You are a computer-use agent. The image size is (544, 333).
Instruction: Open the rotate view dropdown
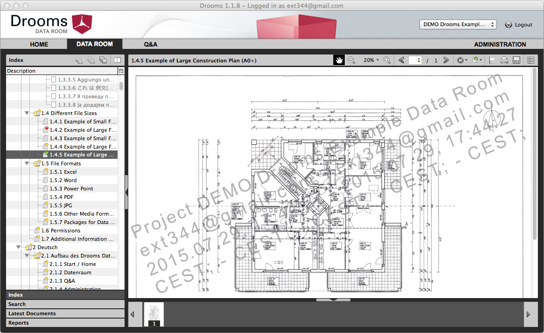462,60
